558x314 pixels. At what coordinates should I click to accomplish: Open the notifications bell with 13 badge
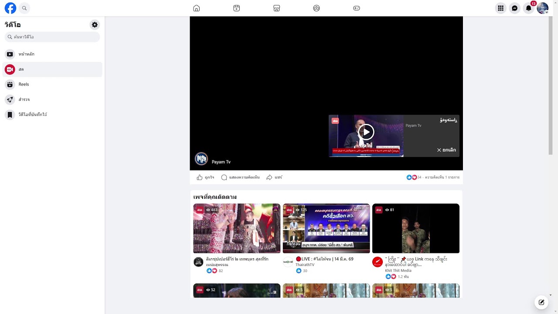(x=529, y=8)
